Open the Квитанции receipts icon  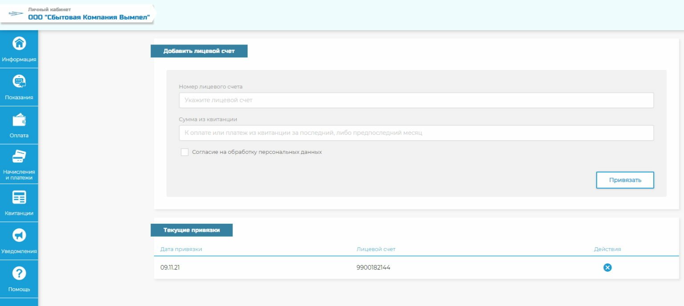[19, 197]
